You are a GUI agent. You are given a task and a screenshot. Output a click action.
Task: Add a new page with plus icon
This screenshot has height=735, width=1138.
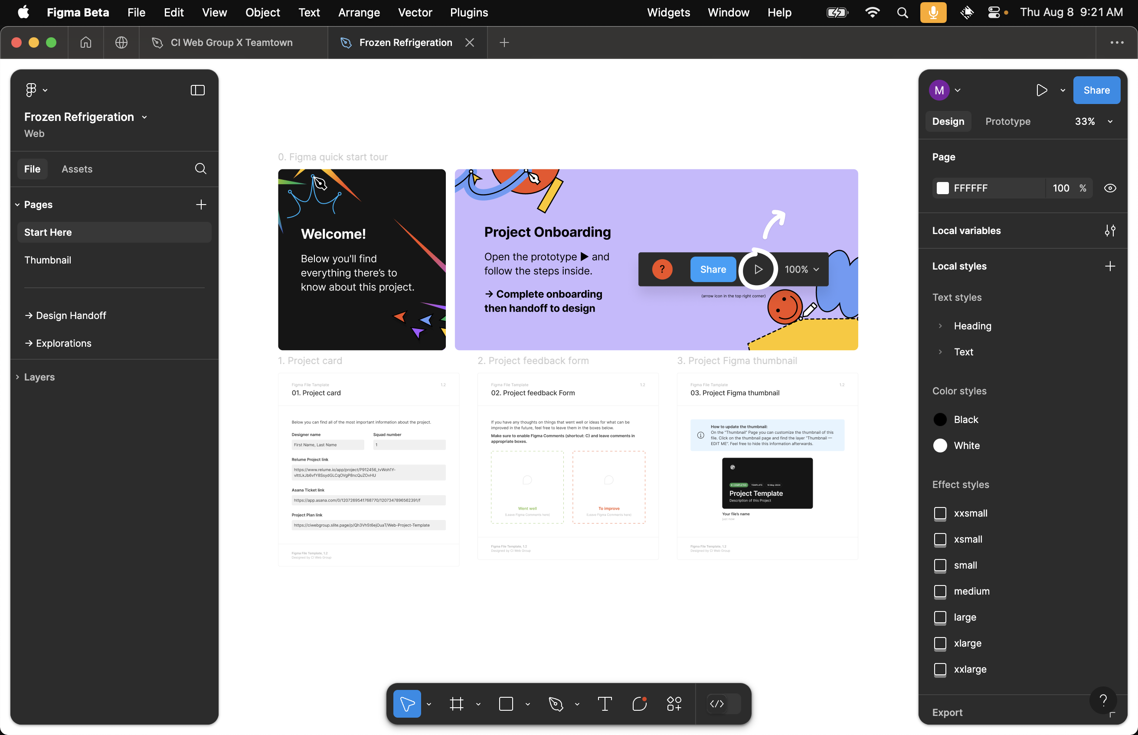coord(201,204)
